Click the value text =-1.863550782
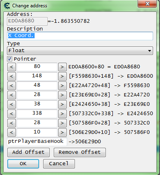160x175 pixels. 69,21
